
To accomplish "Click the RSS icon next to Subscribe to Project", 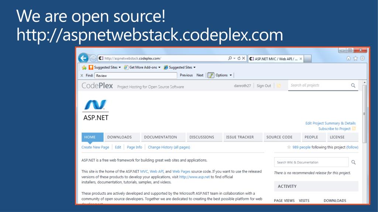I will click(354, 129).
